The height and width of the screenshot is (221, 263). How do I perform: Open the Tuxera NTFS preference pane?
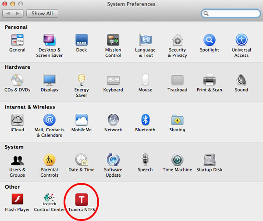tap(81, 200)
